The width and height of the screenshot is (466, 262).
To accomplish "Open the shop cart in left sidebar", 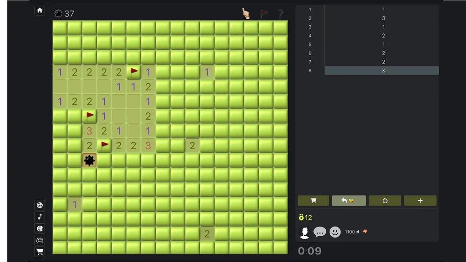I will 40,251.
